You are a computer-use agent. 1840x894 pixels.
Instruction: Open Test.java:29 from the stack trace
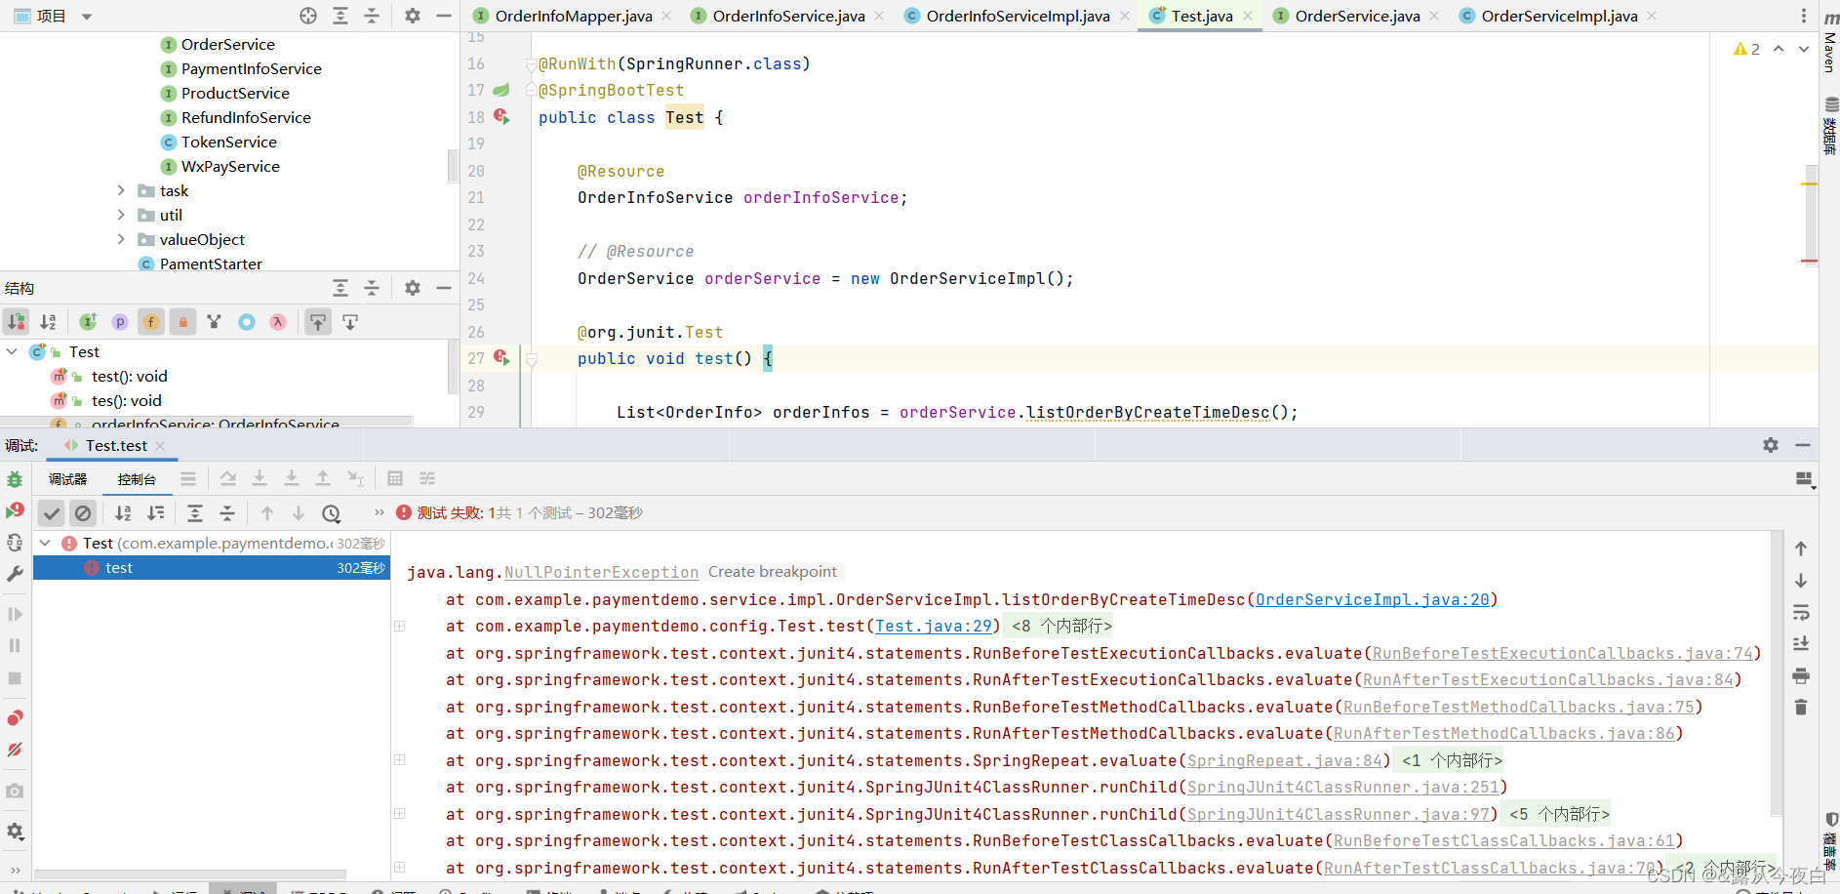(933, 626)
